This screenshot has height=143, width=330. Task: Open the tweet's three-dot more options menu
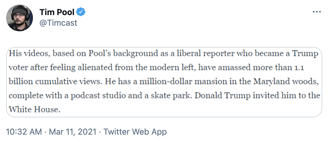317,12
